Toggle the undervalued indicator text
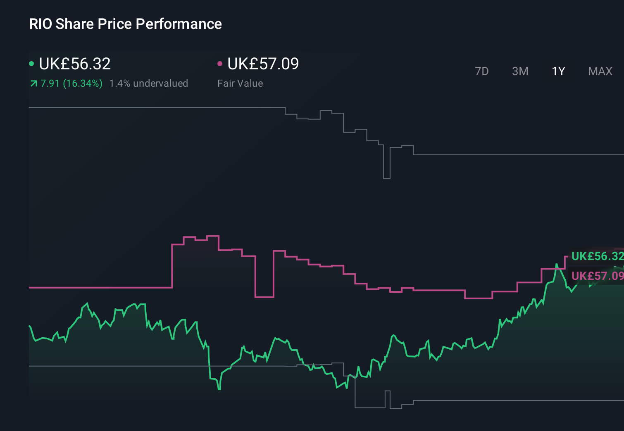Viewport: 624px width, 431px height. (x=149, y=83)
